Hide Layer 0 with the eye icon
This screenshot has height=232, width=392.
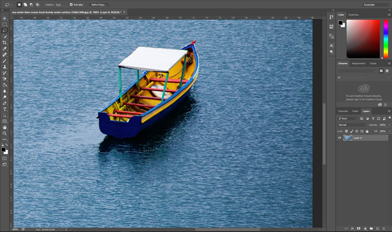coord(339,138)
